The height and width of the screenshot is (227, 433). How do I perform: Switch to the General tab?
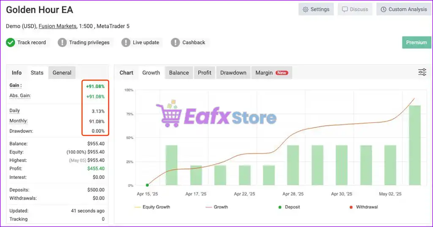pyautogui.click(x=62, y=73)
